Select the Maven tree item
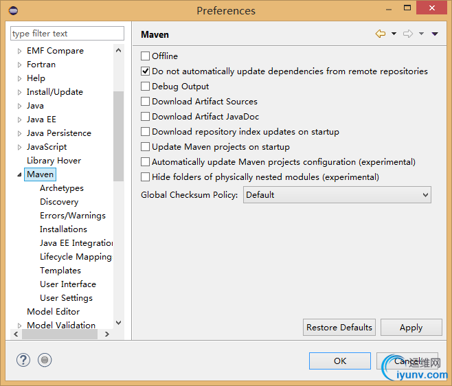This screenshot has height=386, width=452. point(40,174)
